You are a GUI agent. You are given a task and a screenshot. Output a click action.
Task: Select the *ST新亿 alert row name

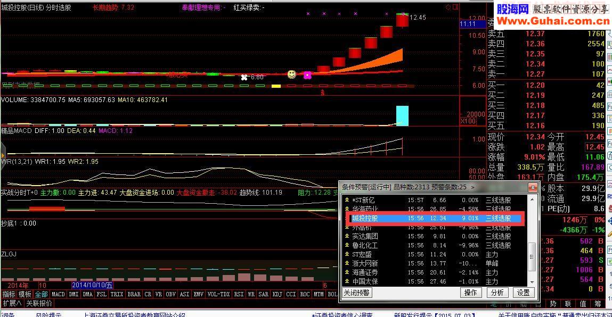coord(363,200)
